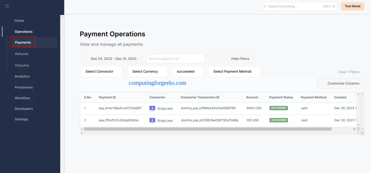Image resolution: width=371 pixels, height=173 pixels.
Task: Click sidebar scrollbar up arrow
Action: pyautogui.click(x=62, y=17)
